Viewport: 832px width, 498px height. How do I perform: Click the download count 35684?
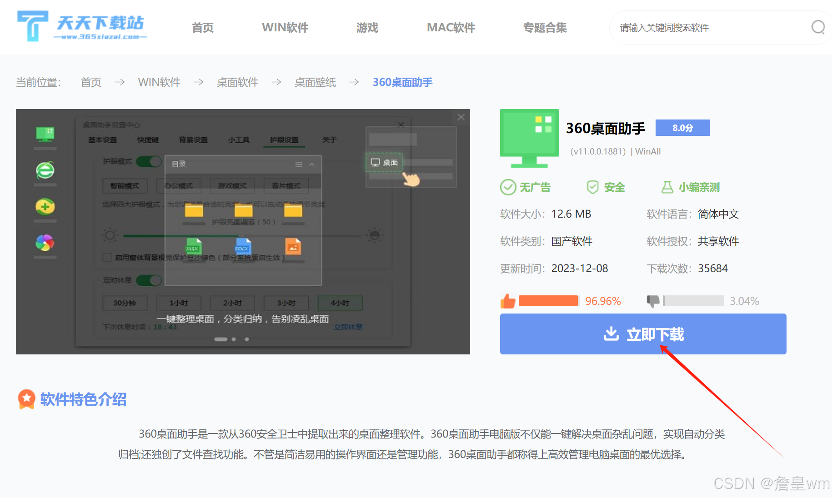point(713,269)
